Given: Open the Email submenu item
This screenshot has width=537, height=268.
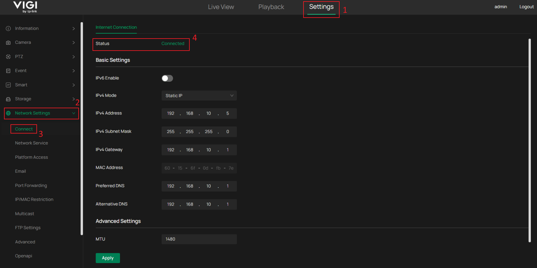Looking at the screenshot, I should (x=20, y=171).
